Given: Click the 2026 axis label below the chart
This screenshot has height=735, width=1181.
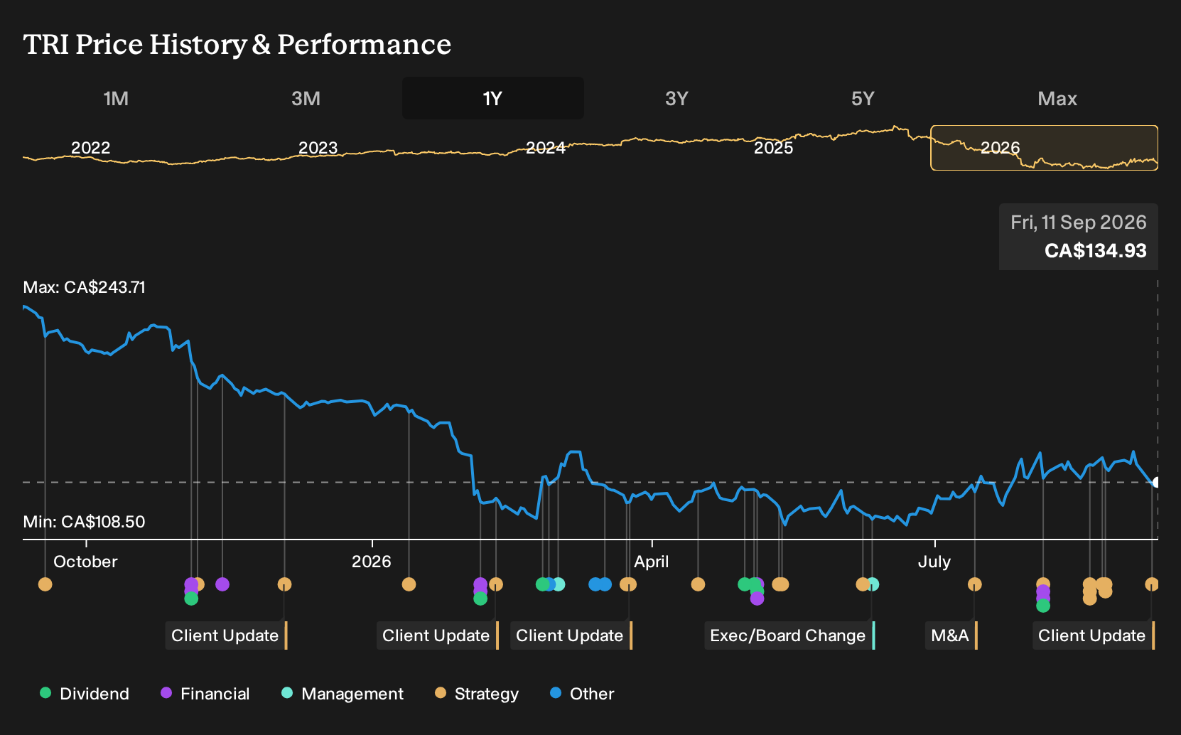Looking at the screenshot, I should pos(372,562).
